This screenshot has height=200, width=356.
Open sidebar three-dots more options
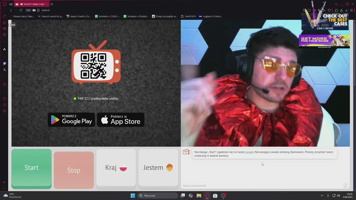4,188
